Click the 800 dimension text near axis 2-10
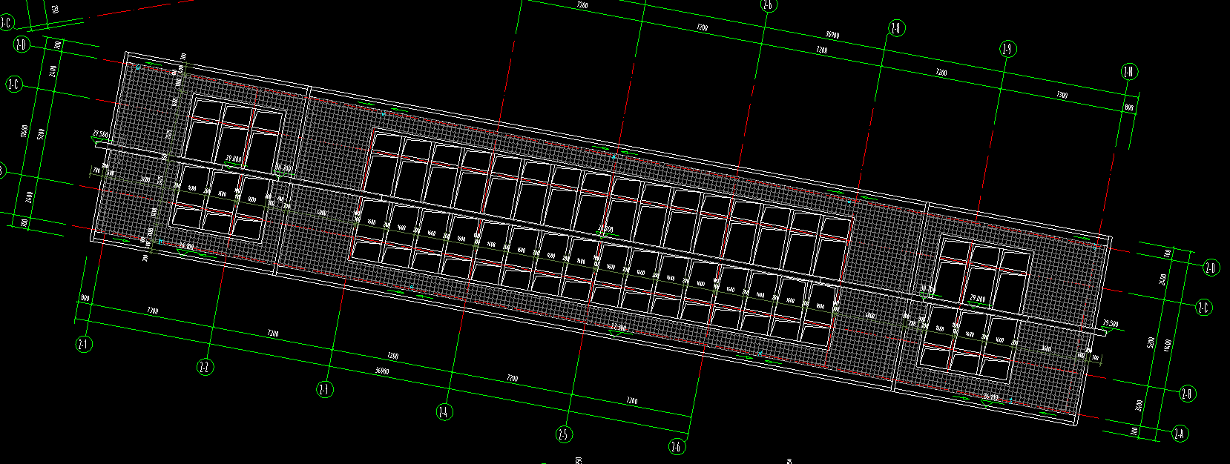1230x464 pixels. 1129,107
